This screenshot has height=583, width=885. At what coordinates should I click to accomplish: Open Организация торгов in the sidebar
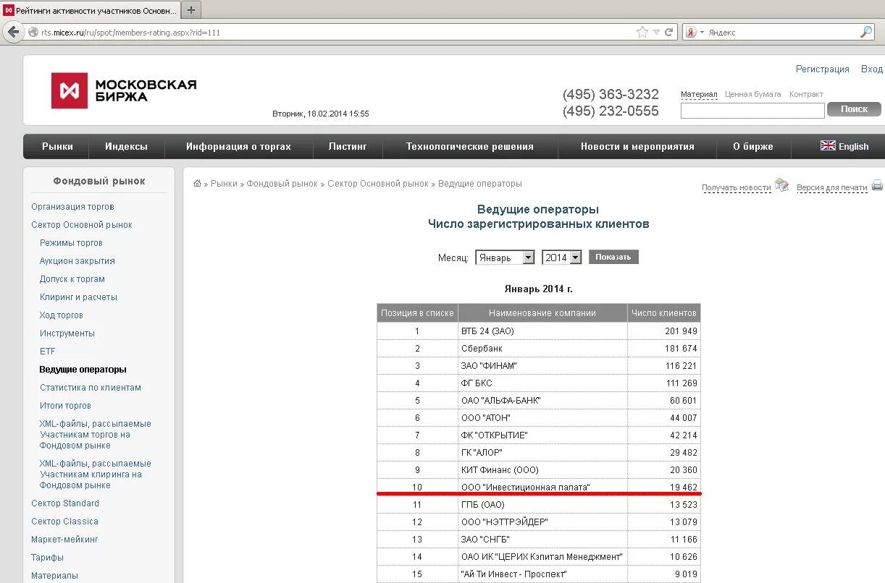[72, 207]
